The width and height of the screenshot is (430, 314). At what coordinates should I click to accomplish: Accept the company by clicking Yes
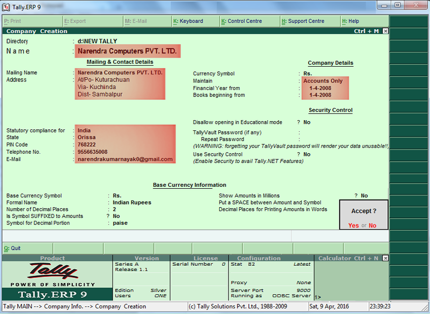tap(354, 225)
